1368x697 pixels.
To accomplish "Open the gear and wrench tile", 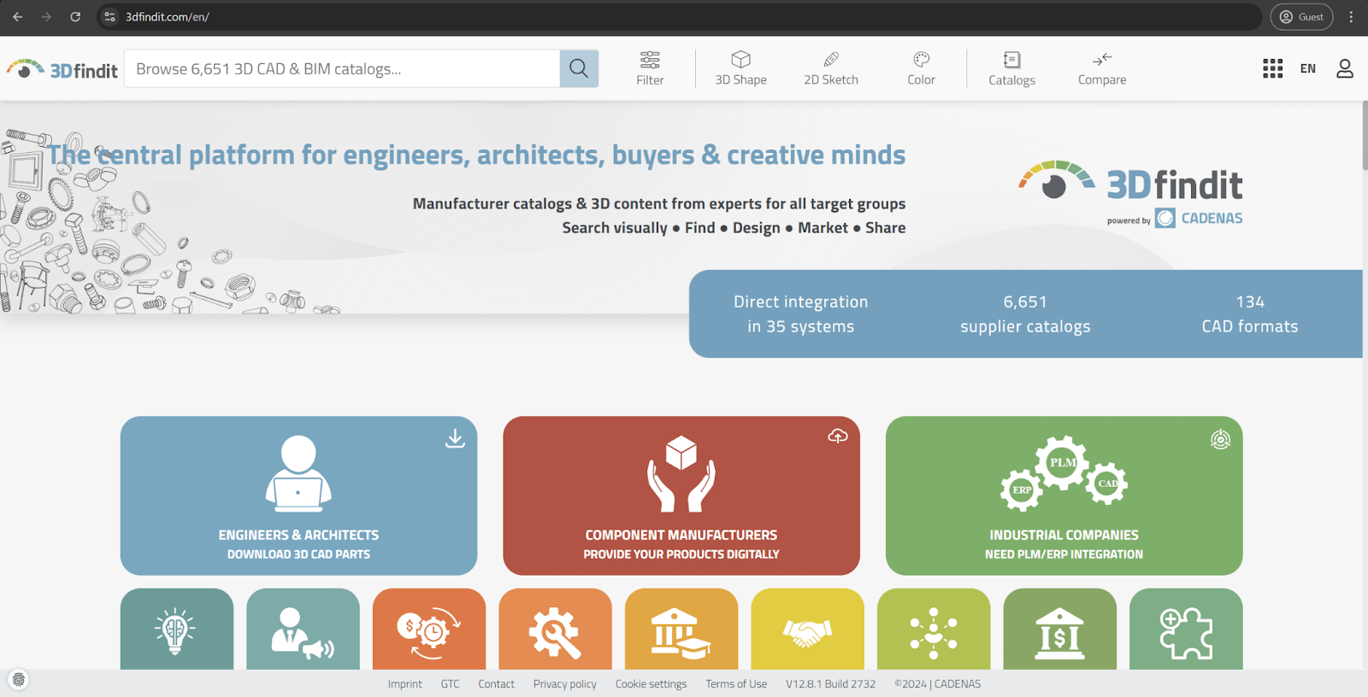I will click(555, 630).
